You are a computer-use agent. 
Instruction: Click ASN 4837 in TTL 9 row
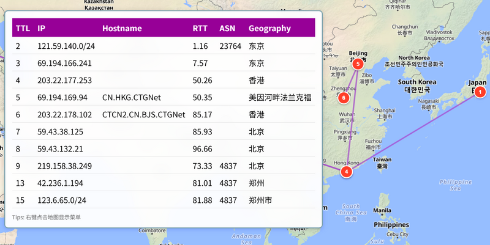pyautogui.click(x=228, y=166)
